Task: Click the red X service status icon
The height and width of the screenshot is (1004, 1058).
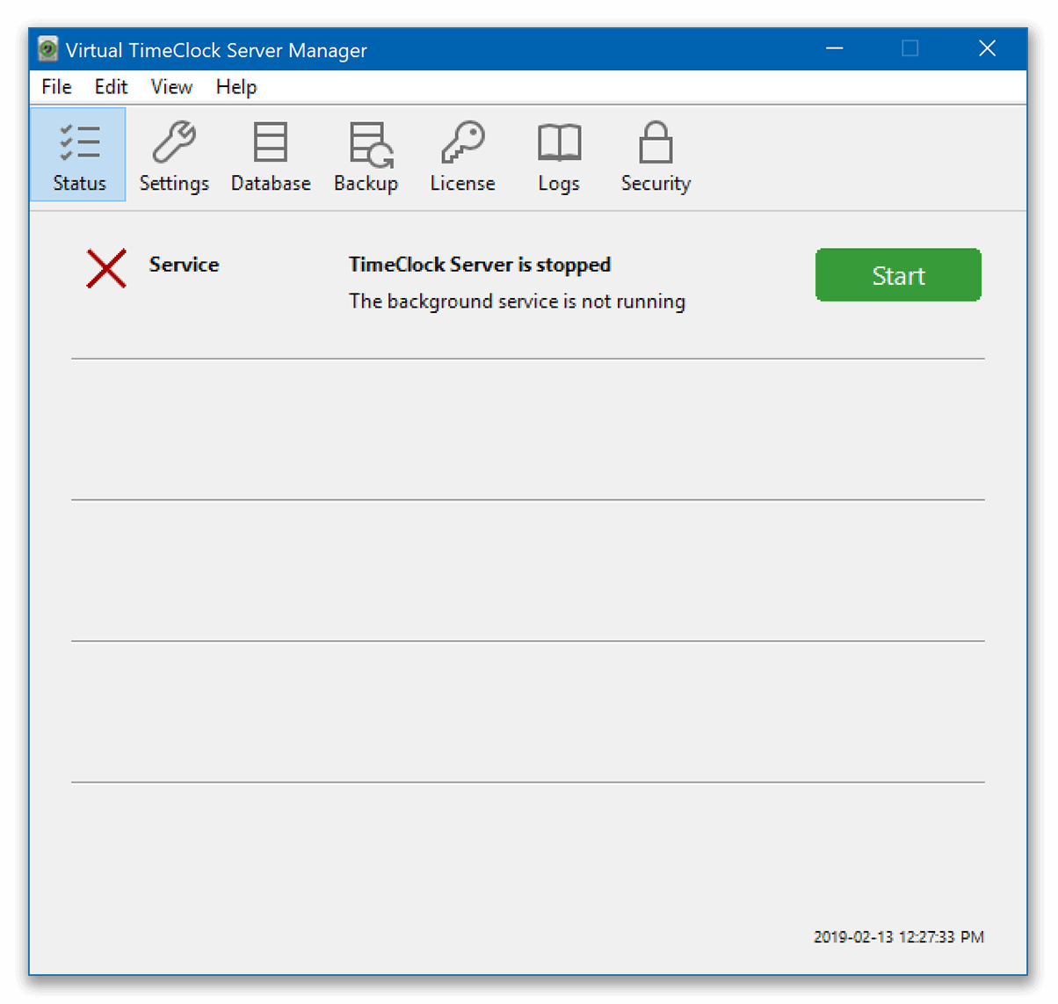Action: click(x=105, y=268)
